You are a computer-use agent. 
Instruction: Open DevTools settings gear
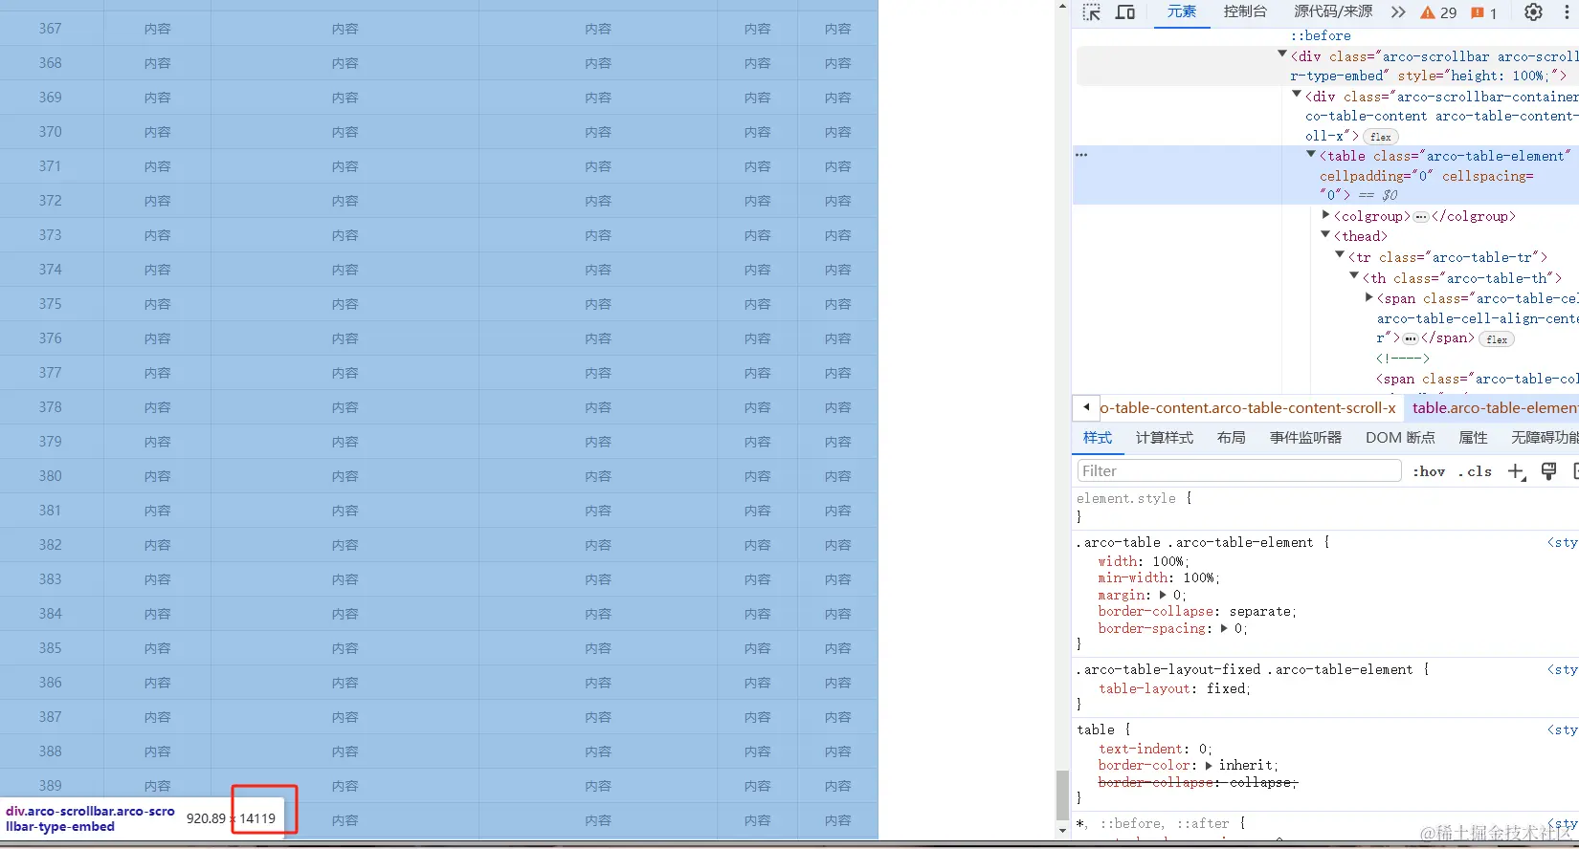point(1533,12)
